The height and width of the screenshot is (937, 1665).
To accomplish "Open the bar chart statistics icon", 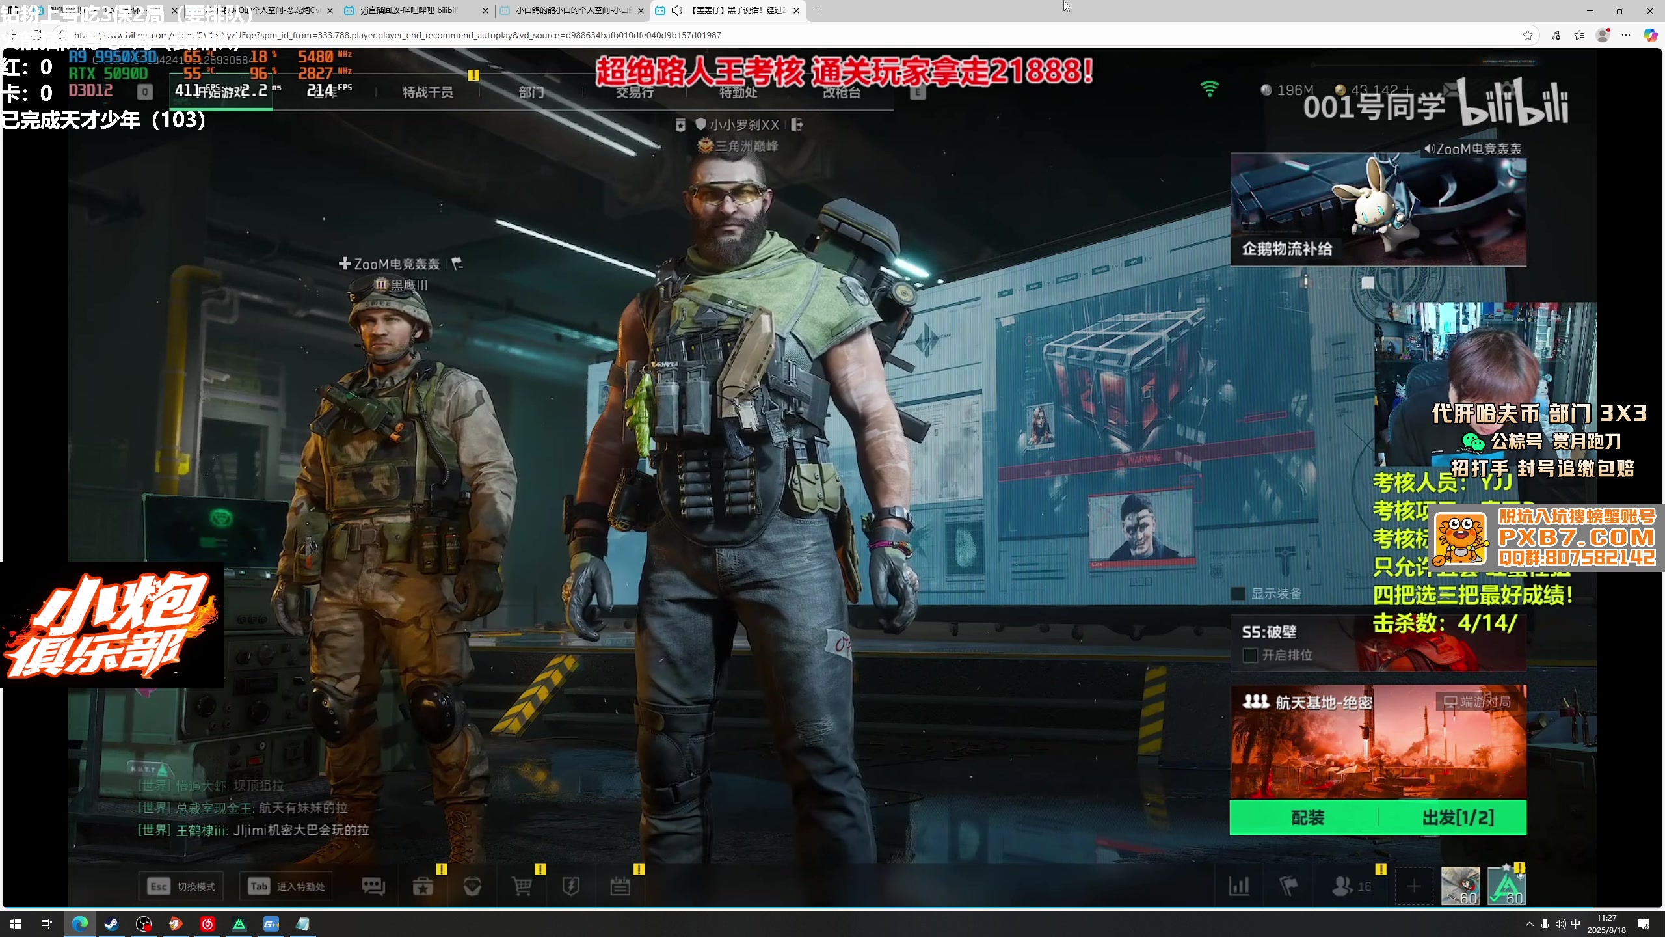I will pos(1239,886).
